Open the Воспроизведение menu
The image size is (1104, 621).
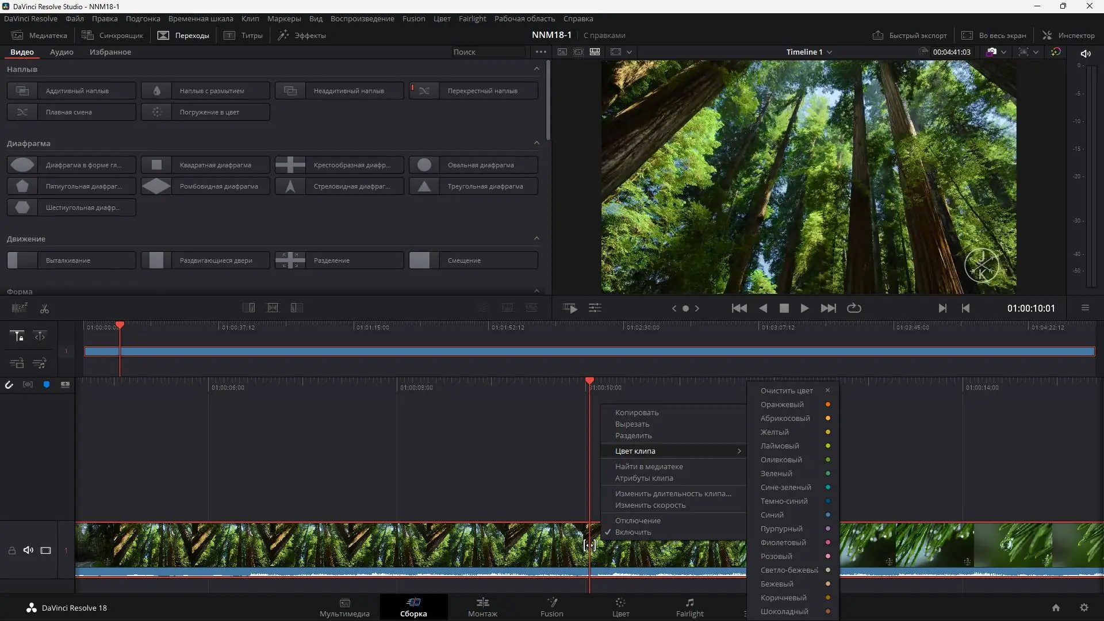362,18
